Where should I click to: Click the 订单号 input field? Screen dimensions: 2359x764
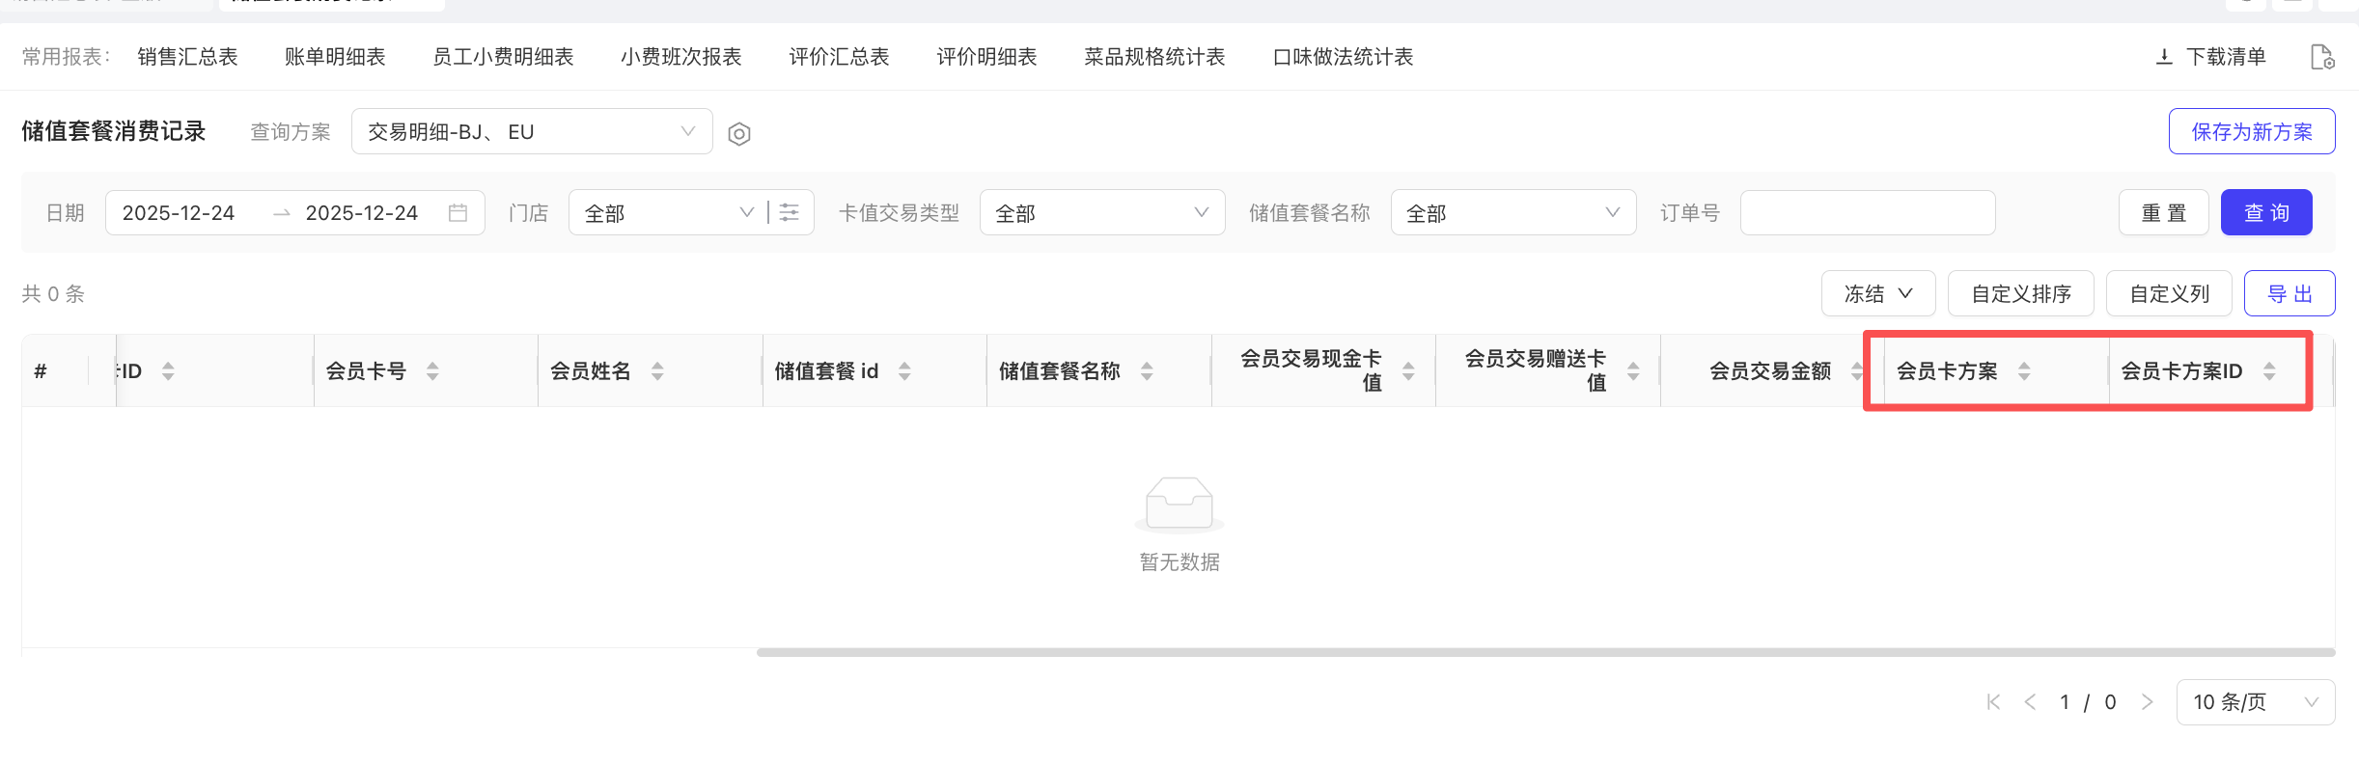pyautogui.click(x=1867, y=213)
